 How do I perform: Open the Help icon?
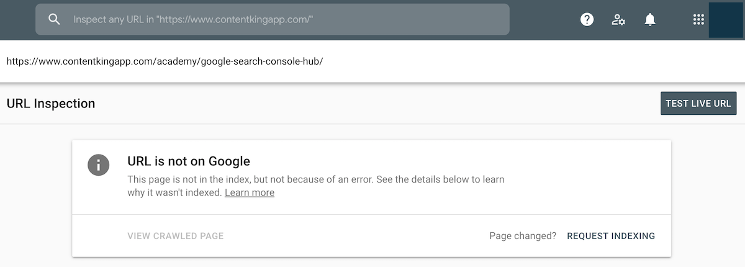(x=587, y=19)
